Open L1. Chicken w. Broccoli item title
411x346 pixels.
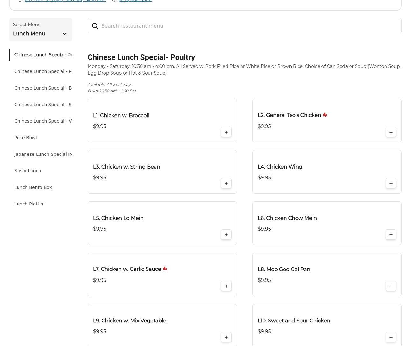(121, 116)
